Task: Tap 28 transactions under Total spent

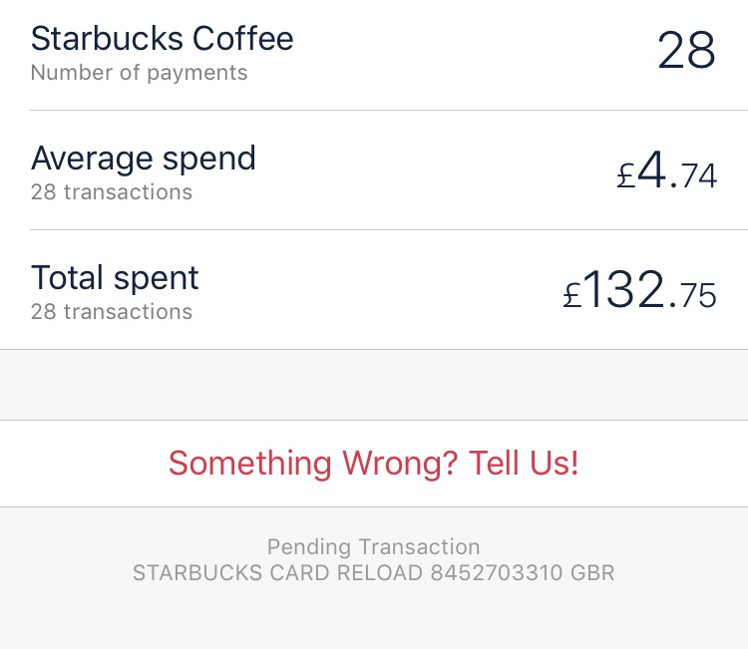Action: 111,312
